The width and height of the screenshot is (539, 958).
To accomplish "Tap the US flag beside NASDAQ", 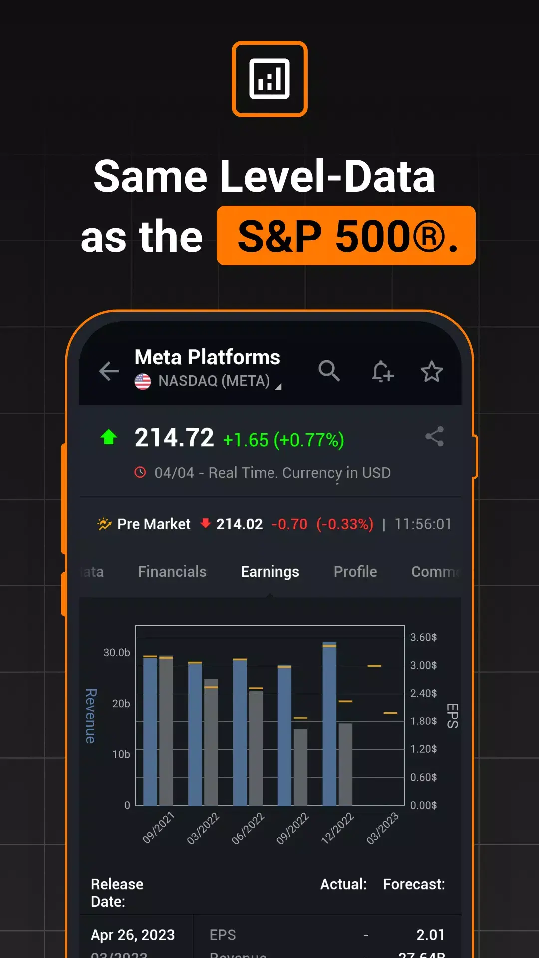I will coord(143,382).
